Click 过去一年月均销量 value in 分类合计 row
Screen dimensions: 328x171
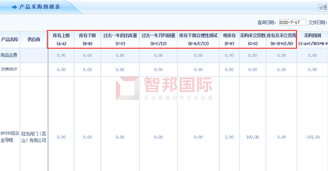(158, 70)
